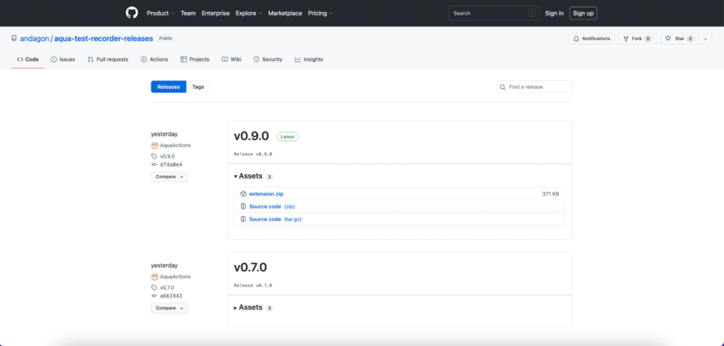
Task: Collapse the v0.9.0 Assets section
Action: (x=249, y=176)
